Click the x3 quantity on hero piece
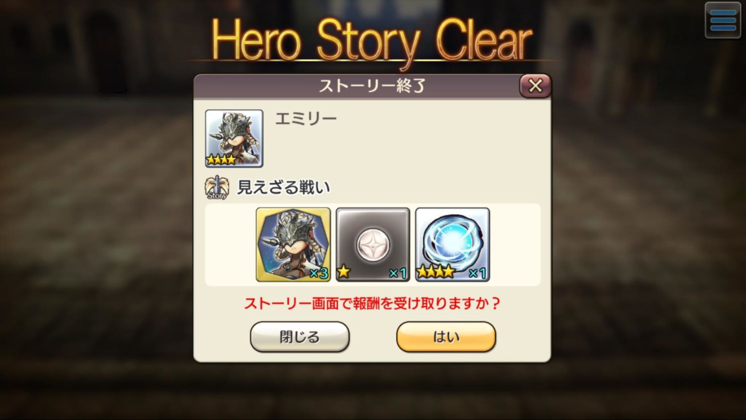746x420 pixels. coord(318,273)
